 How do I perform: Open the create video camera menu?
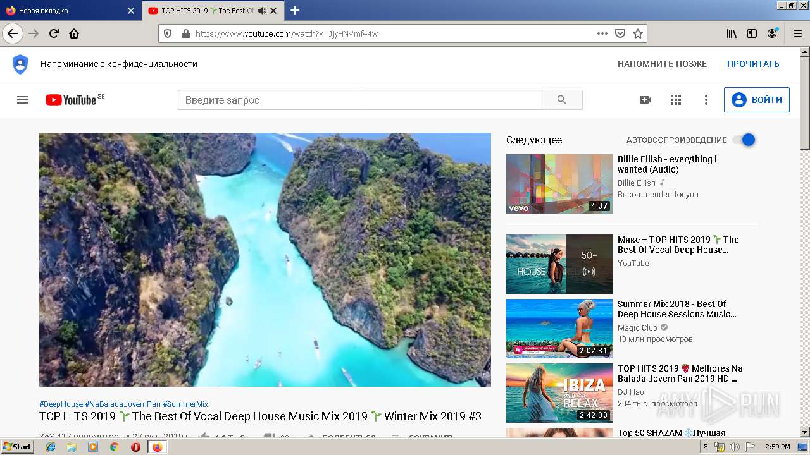click(x=645, y=100)
